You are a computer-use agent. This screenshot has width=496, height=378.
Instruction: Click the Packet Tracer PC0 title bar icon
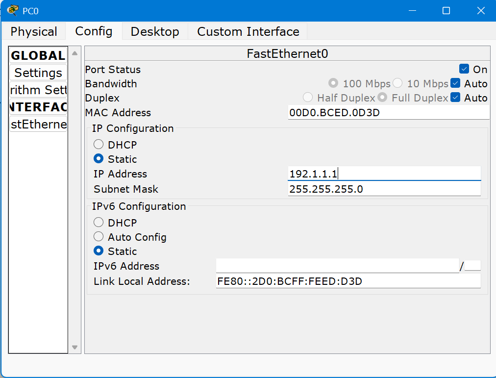(x=12, y=10)
